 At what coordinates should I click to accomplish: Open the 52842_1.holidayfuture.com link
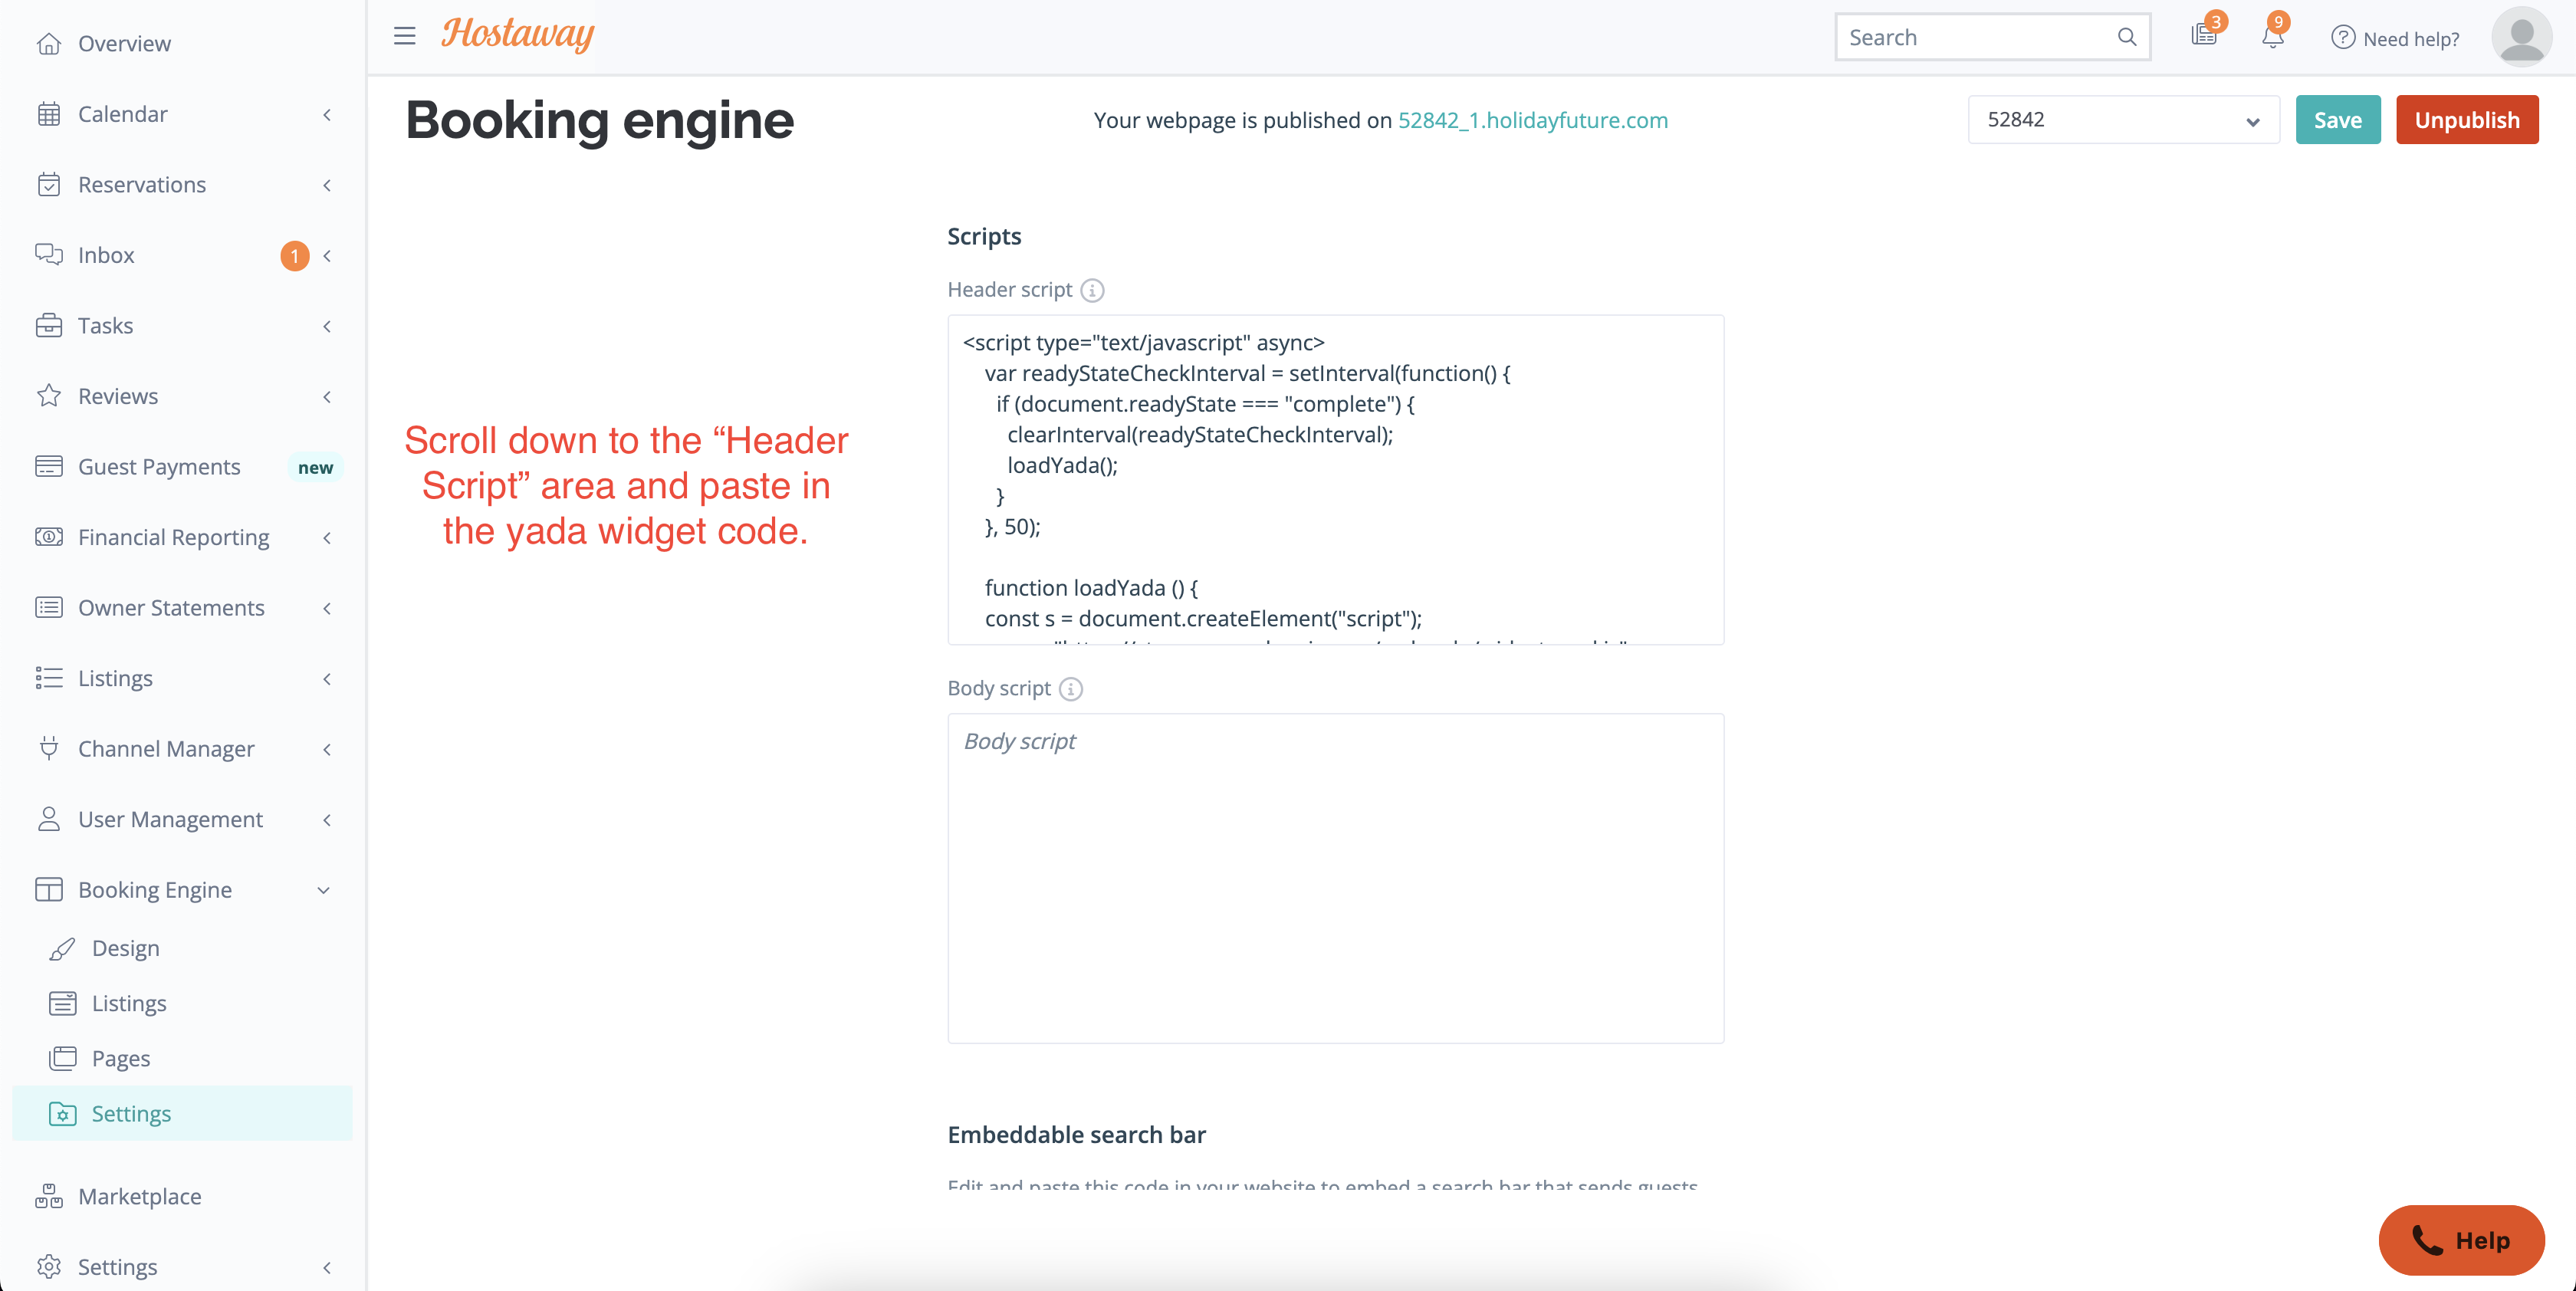[x=1532, y=120]
